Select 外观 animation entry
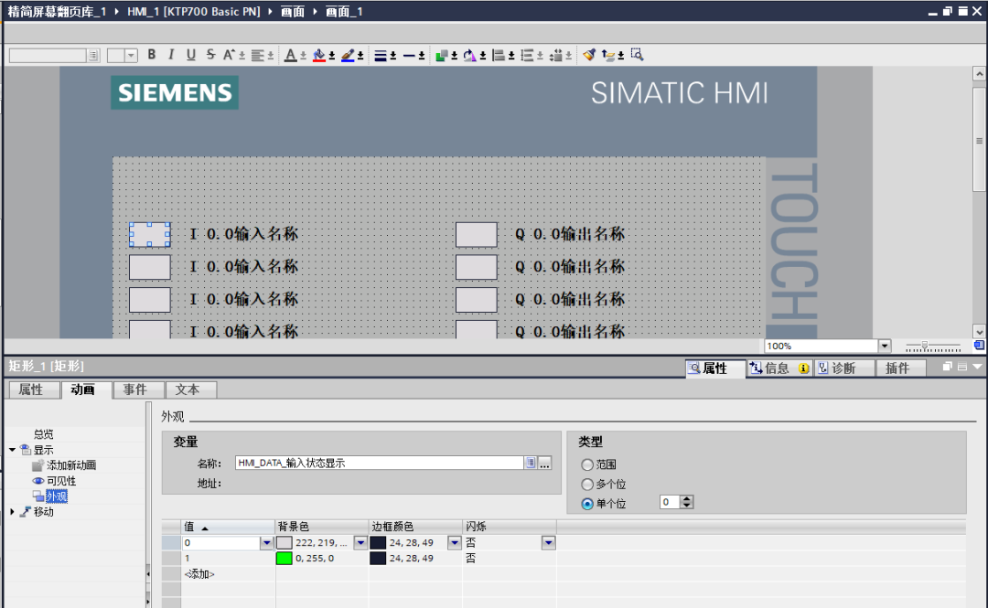The width and height of the screenshot is (988, 608). (57, 496)
